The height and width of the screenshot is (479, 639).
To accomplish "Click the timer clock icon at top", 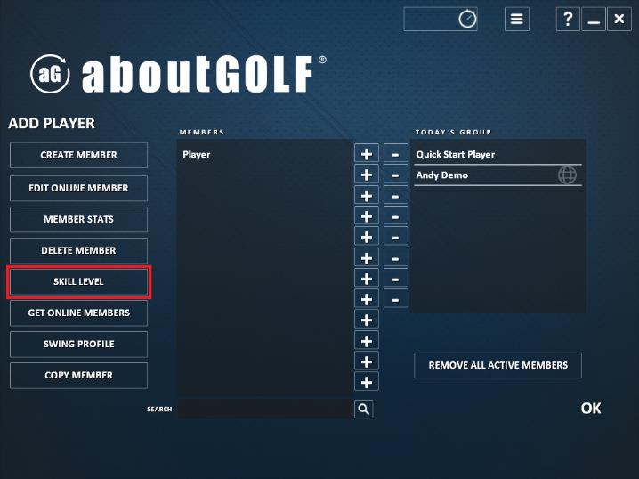I will 467,20.
